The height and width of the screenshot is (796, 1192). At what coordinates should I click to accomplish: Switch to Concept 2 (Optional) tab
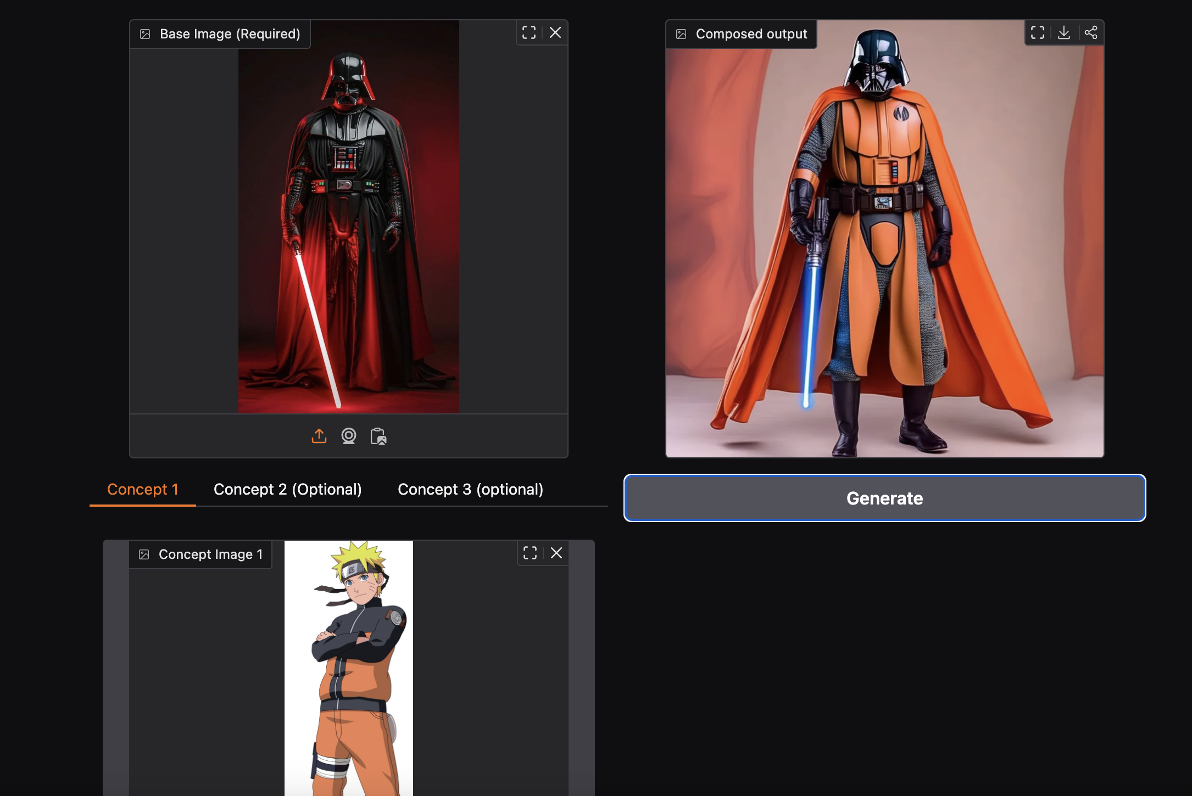(287, 489)
